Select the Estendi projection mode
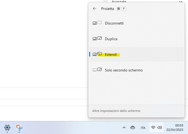Image resolution: width=188 pixels, height=134 pixels. point(111,54)
